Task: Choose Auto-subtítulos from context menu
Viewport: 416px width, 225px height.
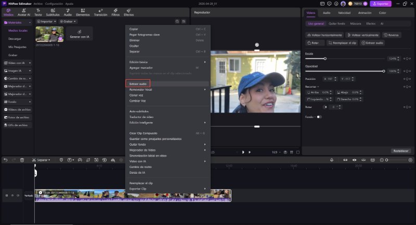Action: tap(167, 111)
